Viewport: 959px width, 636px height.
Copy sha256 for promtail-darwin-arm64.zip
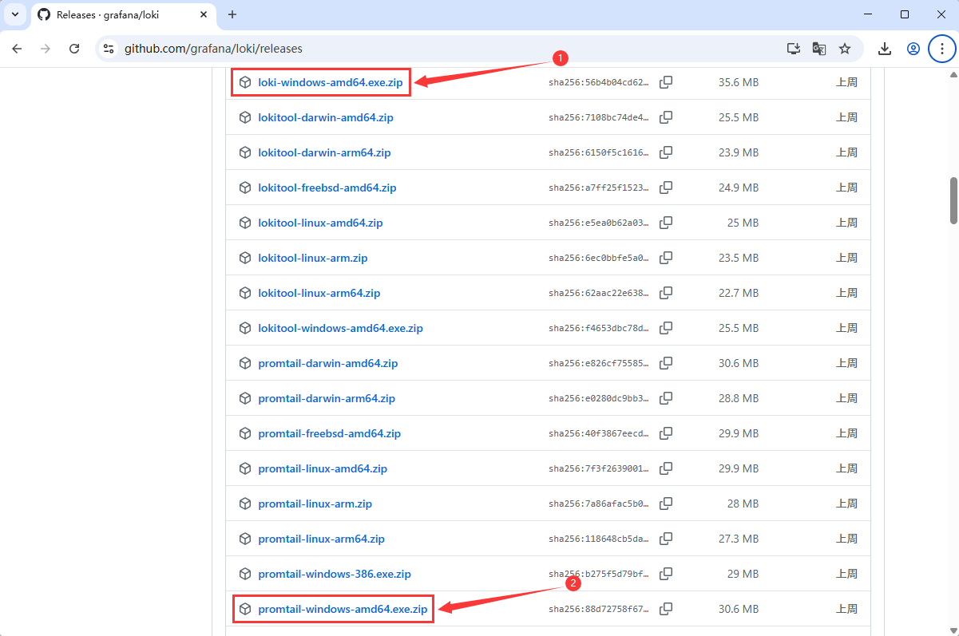666,398
